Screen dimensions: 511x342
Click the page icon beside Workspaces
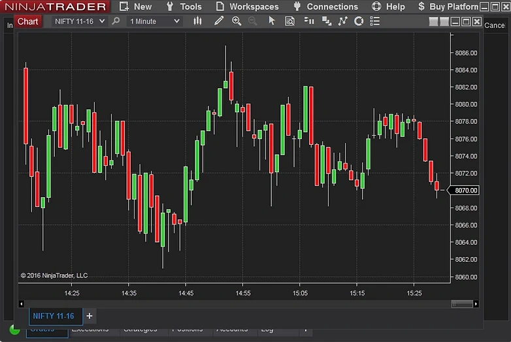pos(220,6)
